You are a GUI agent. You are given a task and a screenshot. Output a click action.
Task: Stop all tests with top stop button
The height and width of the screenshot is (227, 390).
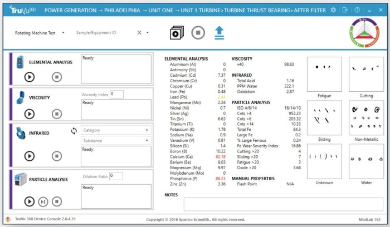click(x=198, y=33)
